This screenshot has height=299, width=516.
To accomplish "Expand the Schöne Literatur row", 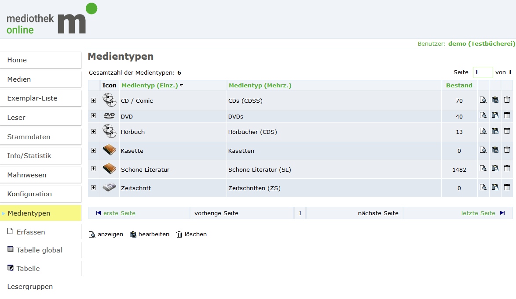I will click(93, 169).
